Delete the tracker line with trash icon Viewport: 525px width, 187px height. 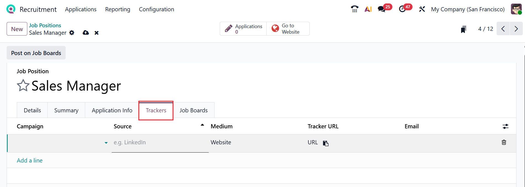click(504, 142)
